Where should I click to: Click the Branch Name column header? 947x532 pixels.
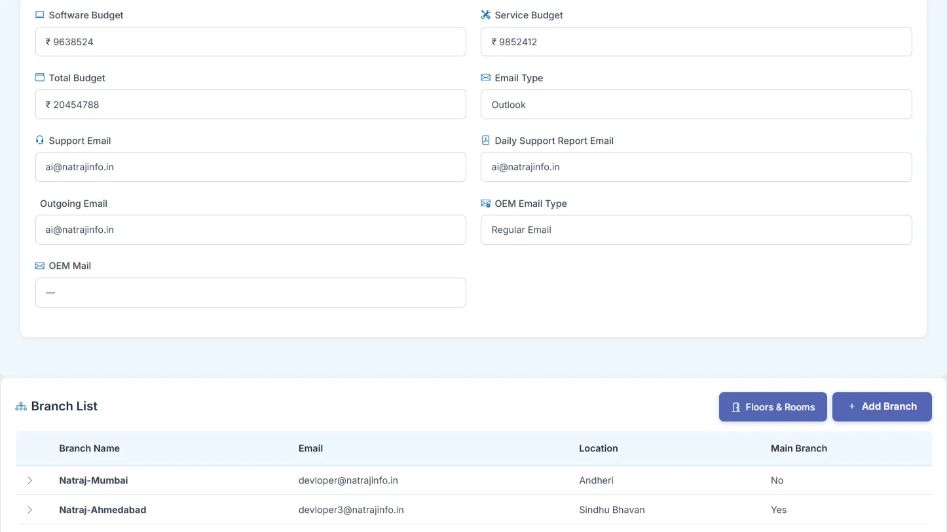click(x=89, y=448)
